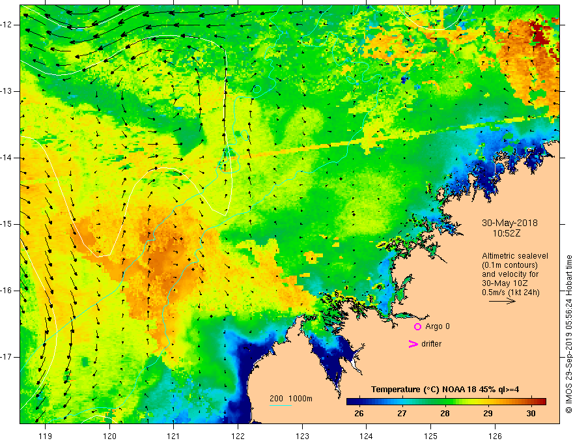The height and width of the screenshot is (443, 573).
Task: Click the latitude label '-14'
Action: click(x=7, y=158)
